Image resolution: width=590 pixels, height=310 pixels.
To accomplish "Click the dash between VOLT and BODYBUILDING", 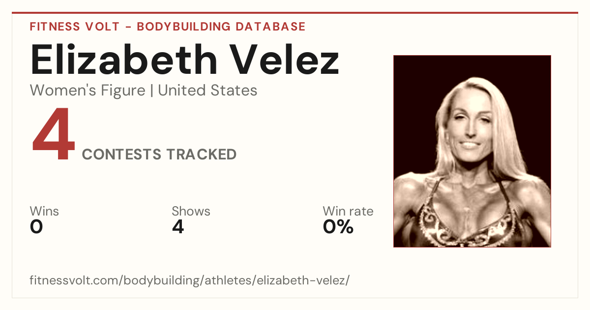I will tap(128, 27).
